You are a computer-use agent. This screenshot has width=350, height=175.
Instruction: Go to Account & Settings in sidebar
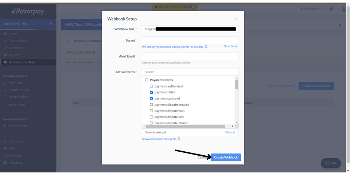coord(22,62)
